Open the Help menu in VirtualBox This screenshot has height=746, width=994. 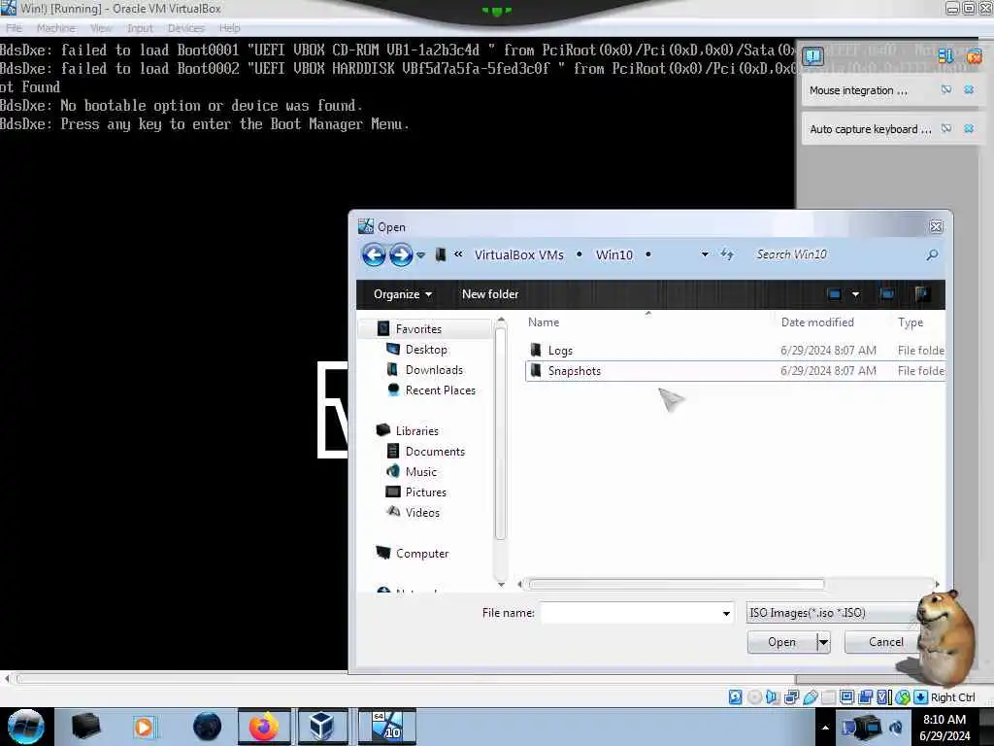(229, 28)
